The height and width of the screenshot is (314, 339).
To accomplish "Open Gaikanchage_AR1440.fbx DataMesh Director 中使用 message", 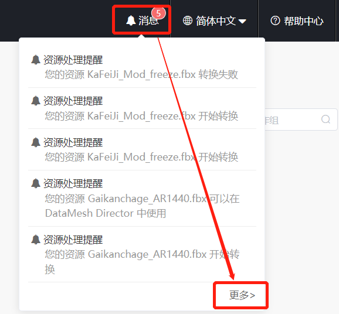I will (142, 199).
